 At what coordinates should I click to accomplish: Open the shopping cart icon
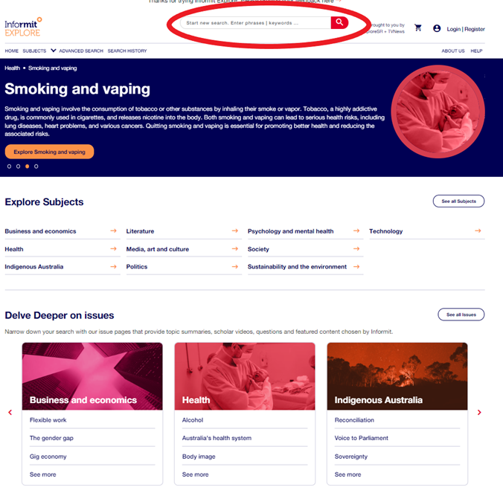click(x=418, y=28)
